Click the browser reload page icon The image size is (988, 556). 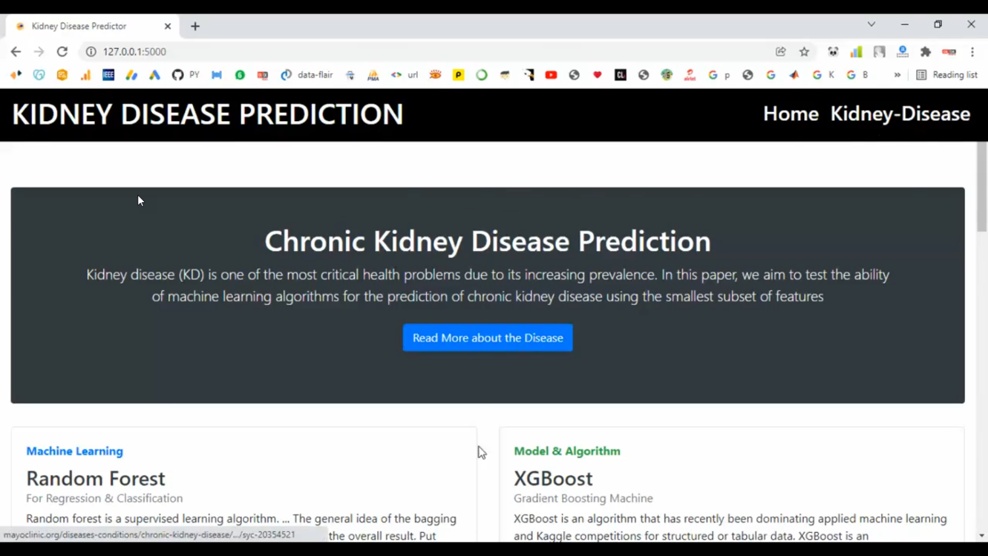coord(62,51)
